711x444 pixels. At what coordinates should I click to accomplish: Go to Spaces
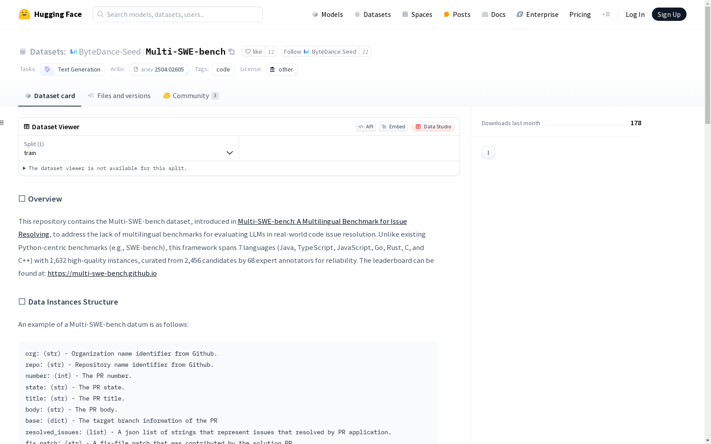tap(417, 14)
